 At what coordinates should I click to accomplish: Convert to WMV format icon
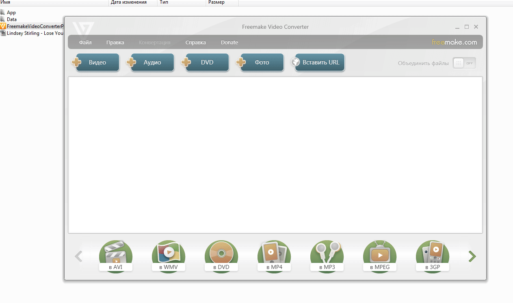click(169, 256)
